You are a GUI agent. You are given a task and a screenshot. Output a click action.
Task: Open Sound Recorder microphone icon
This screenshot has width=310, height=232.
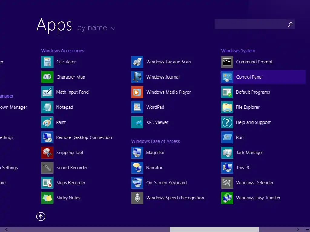click(x=47, y=167)
